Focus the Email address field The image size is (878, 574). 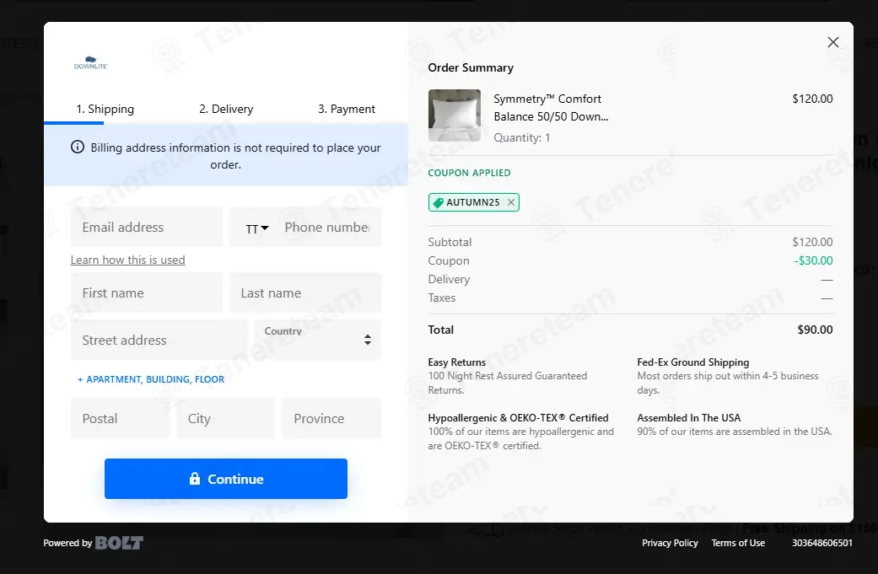147,227
